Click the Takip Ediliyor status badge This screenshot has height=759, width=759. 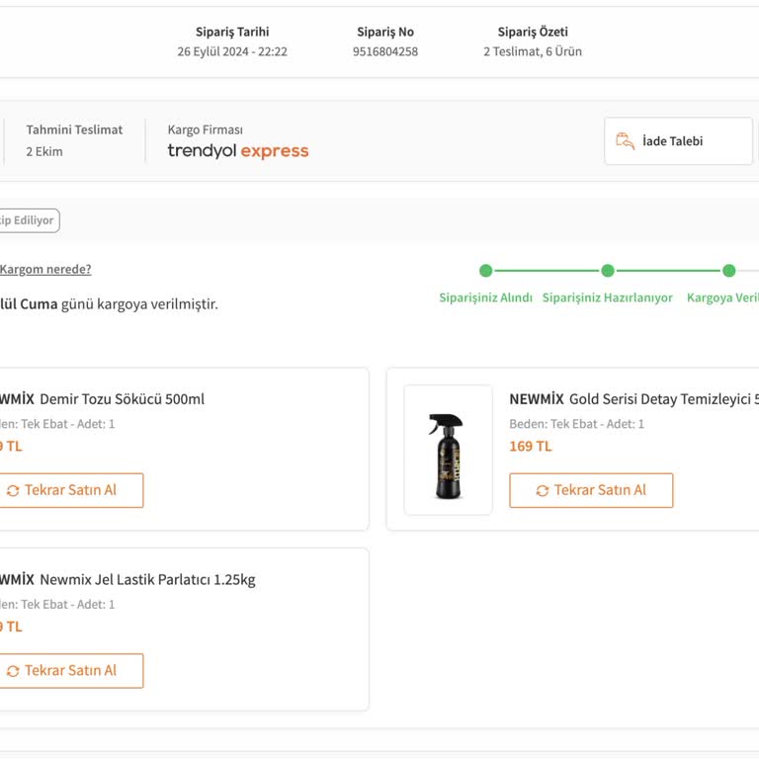[29, 220]
